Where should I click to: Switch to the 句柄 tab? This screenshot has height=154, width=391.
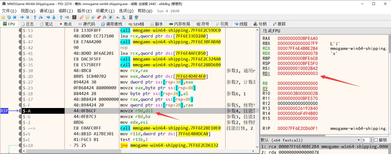click(x=260, y=24)
